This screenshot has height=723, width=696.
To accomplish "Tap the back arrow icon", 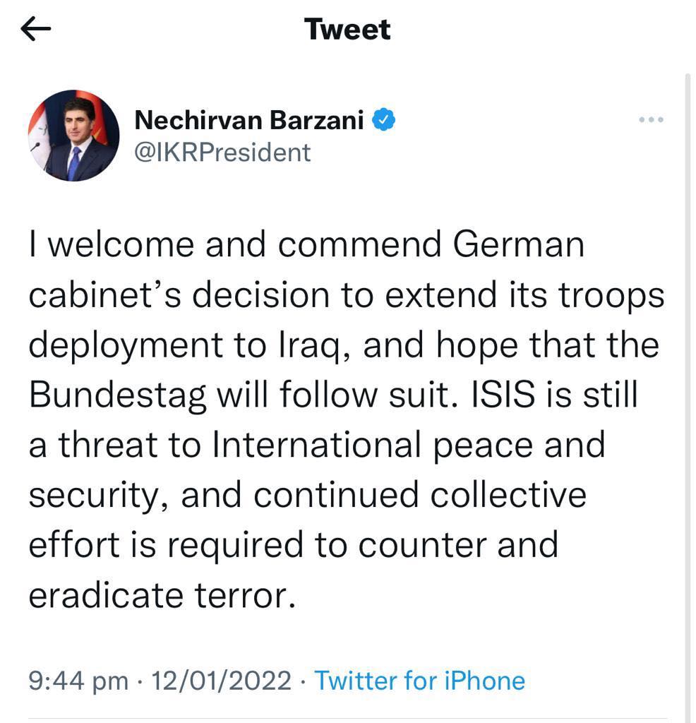I will (36, 29).
